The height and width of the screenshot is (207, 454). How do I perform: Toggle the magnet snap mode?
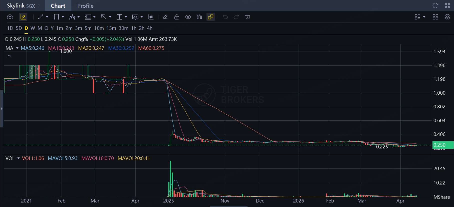tap(199, 17)
